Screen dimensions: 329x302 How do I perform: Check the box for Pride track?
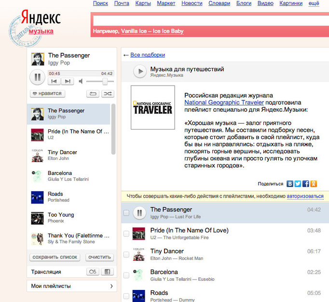pyautogui.click(x=126, y=233)
